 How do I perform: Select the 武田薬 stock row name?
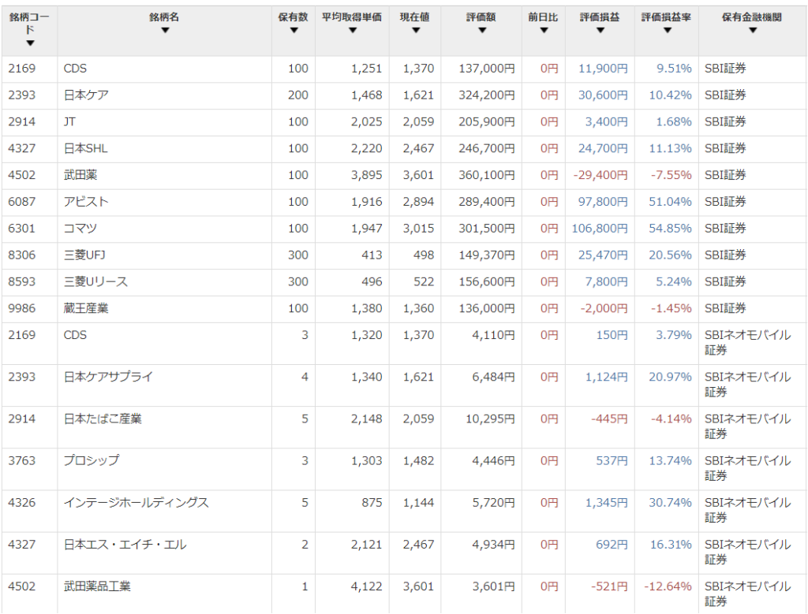point(80,175)
